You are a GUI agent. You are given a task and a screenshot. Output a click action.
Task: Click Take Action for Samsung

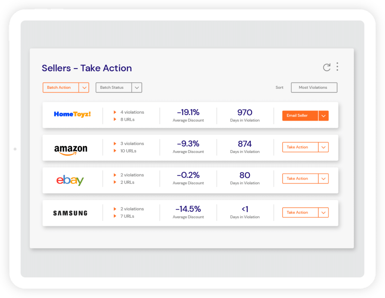click(300, 213)
